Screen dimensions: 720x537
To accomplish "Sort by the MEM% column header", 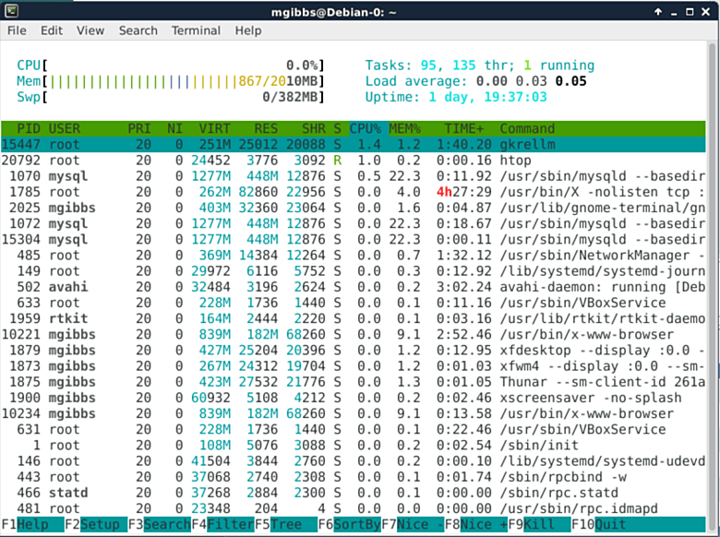I will 402,128.
